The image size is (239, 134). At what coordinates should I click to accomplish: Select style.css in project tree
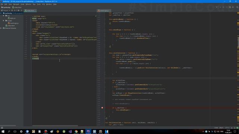point(12,18)
